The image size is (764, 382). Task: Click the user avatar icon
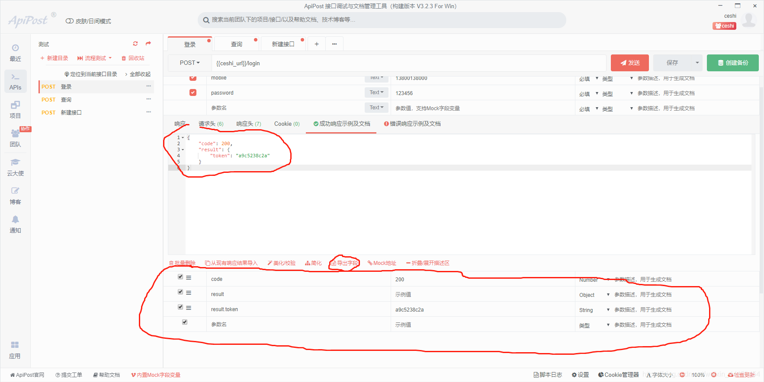pyautogui.click(x=749, y=19)
